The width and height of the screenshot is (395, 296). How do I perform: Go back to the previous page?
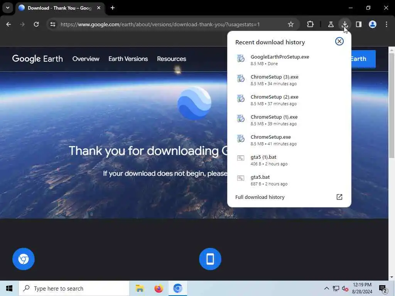[8, 24]
